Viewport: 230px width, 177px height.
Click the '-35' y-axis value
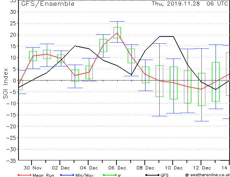[x=11, y=161]
